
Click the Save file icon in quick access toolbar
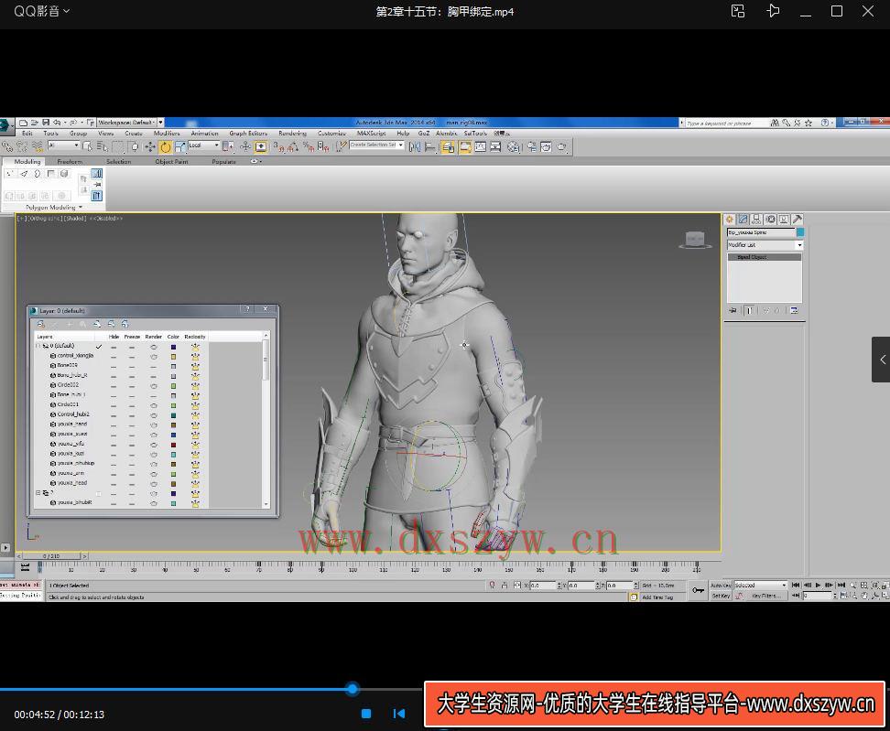(46, 123)
